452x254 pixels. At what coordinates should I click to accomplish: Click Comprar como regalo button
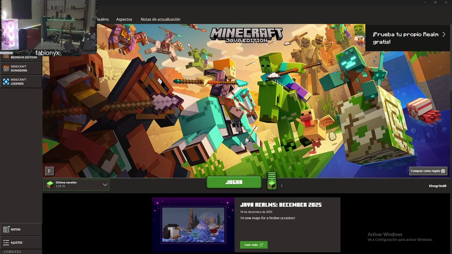click(428, 171)
